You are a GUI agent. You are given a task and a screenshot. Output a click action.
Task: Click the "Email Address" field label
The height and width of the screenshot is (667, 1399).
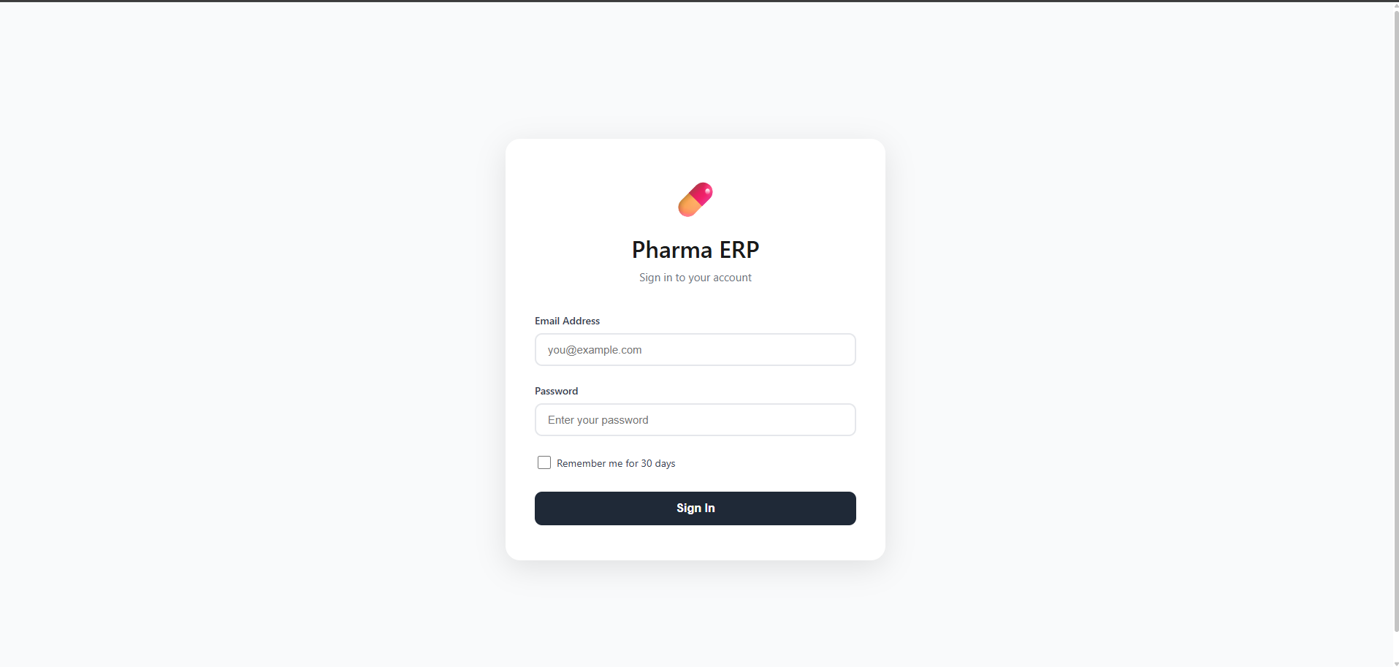click(567, 321)
